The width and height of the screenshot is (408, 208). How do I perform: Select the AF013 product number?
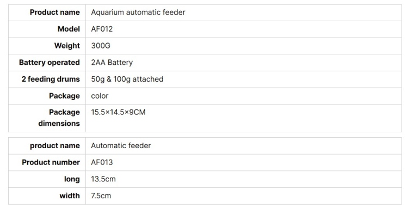(102, 162)
